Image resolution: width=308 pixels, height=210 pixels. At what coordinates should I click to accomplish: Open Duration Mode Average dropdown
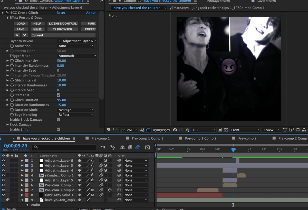[x=75, y=110]
